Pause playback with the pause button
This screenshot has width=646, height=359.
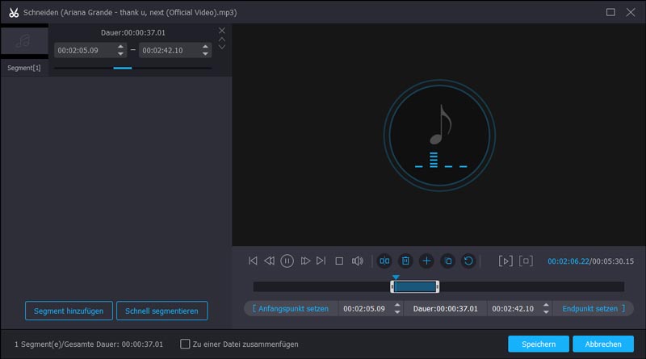coord(287,261)
